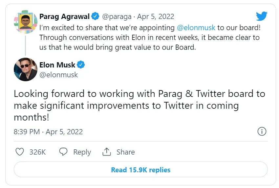
Task: Click the Elon Musk display name
Action: (57, 65)
